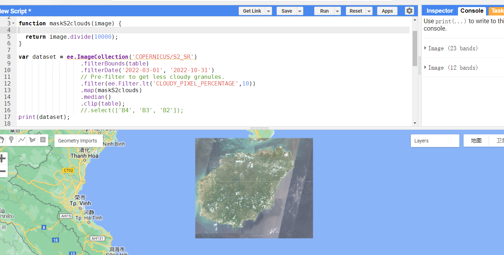Viewport: 504px width, 255px height.
Task: Open the Run dropdown arrow
Action: point(337,11)
